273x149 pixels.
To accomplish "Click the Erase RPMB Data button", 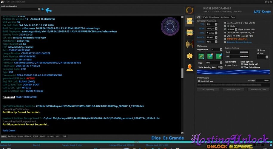I will [x=258, y=89].
